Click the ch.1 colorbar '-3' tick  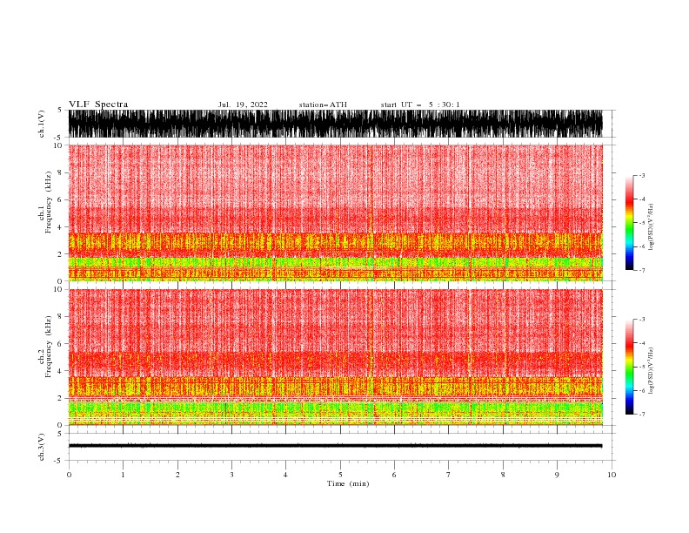641,175
